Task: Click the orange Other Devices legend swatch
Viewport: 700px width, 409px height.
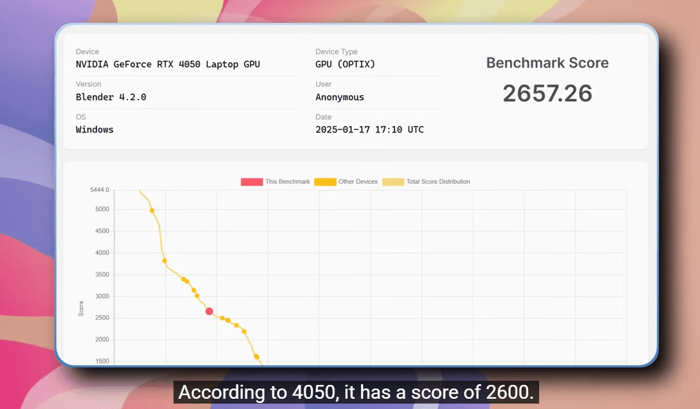Action: pos(325,182)
